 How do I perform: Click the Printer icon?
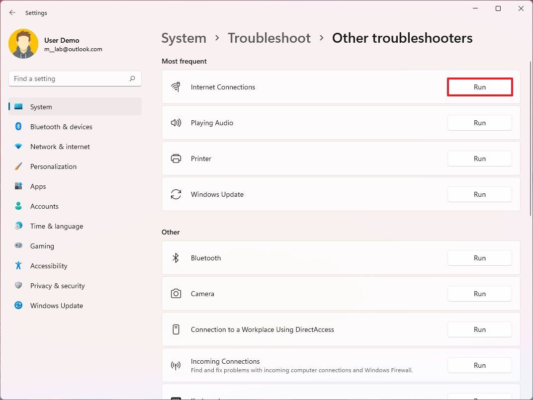(176, 158)
